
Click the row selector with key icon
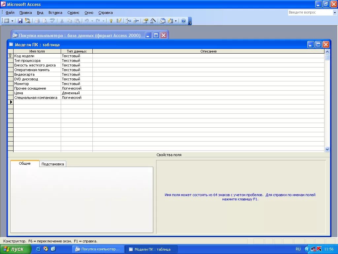coord(11,56)
